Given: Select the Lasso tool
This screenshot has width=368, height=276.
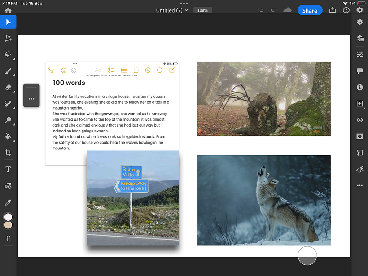Looking at the screenshot, I should pos(8,54).
